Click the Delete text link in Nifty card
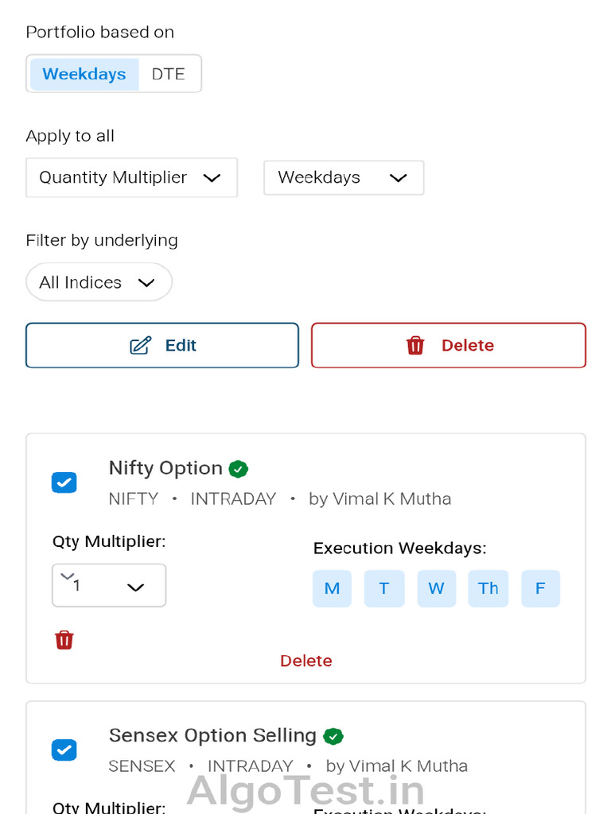The height and width of the screenshot is (814, 611). click(x=305, y=661)
